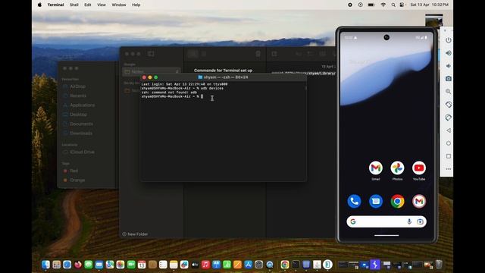The height and width of the screenshot is (273, 485).
Task: Open the Window menu
Action: click(x=119, y=5)
